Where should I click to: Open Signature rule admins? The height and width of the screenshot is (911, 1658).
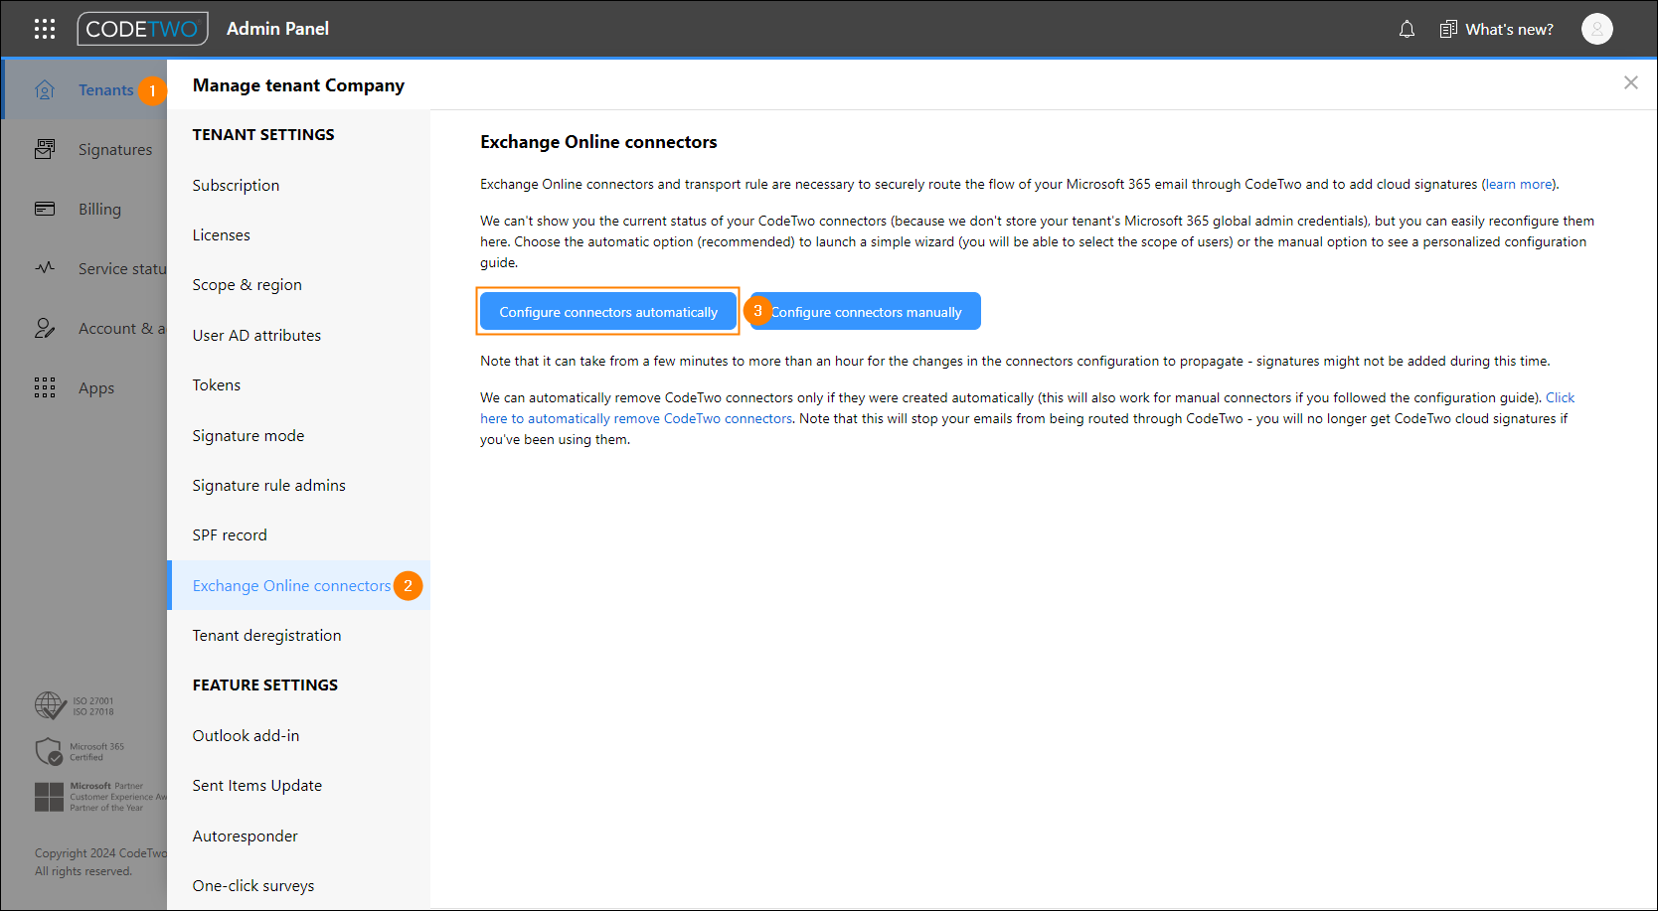268,486
